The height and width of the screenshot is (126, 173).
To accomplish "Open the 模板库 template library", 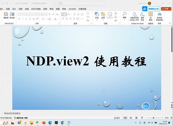I will coord(6,15).
